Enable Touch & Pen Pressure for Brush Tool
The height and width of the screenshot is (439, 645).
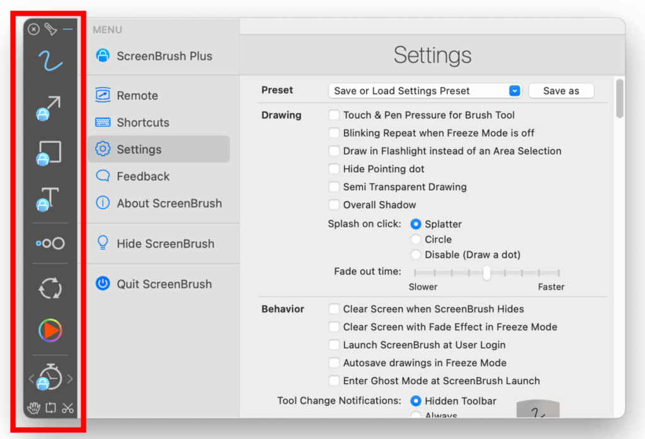coord(334,115)
